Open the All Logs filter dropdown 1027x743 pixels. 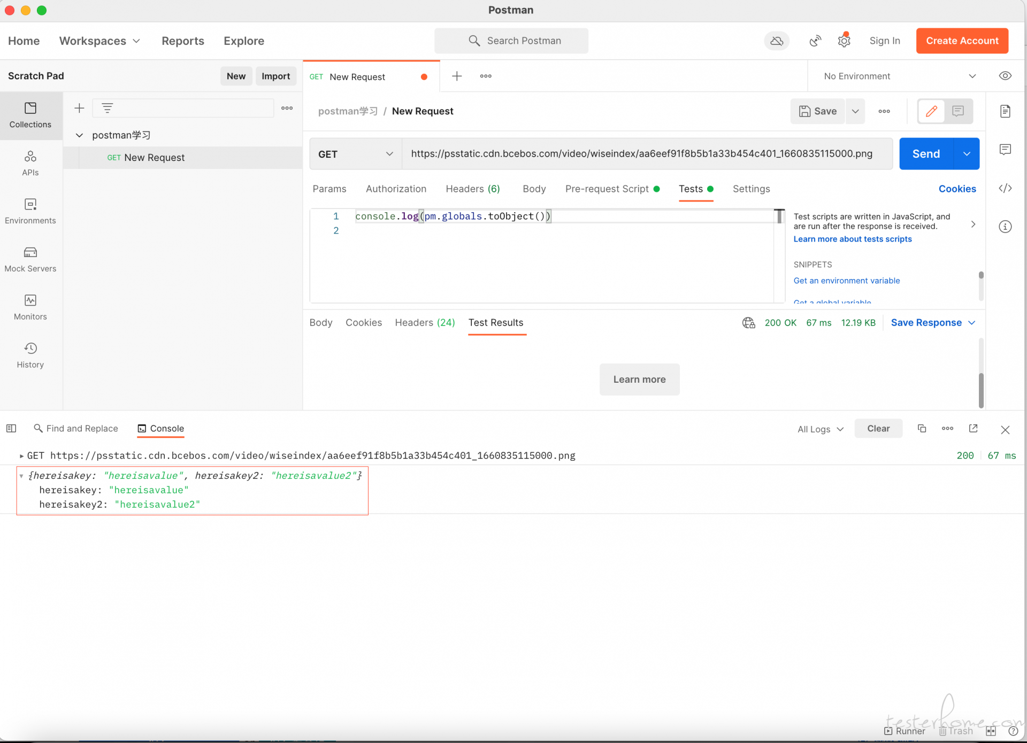point(821,429)
